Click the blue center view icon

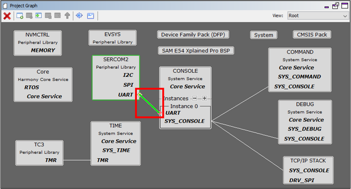tap(79, 16)
